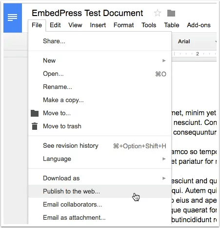Click the blue Docs home icon
Screen dimensions: 220x228
[13, 18]
